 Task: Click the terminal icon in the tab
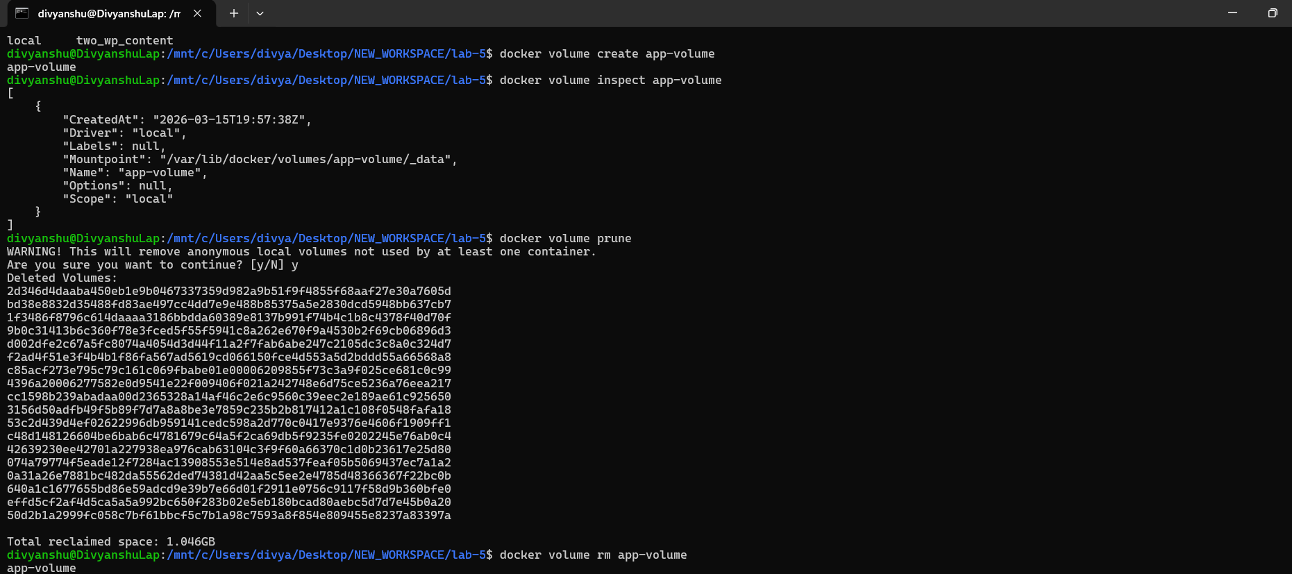pos(22,13)
